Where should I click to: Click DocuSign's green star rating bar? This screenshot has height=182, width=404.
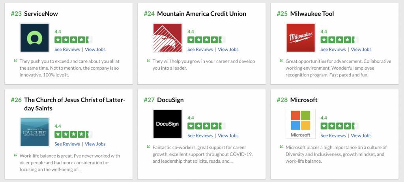point(206,126)
